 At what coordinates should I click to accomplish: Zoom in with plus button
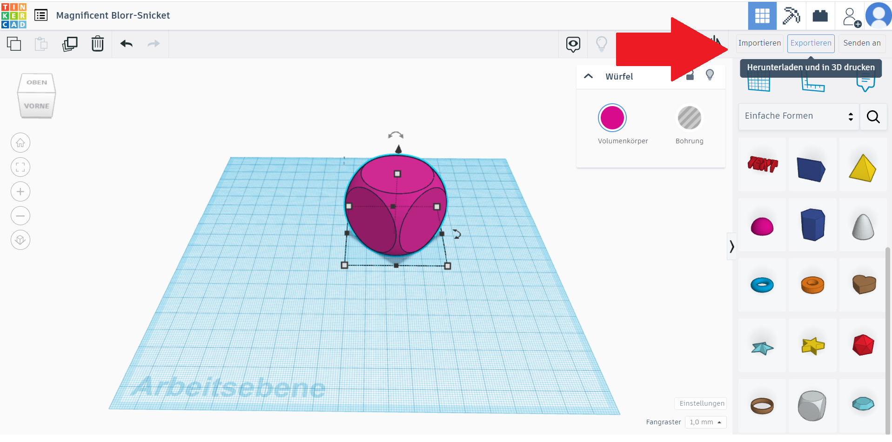pyautogui.click(x=20, y=192)
